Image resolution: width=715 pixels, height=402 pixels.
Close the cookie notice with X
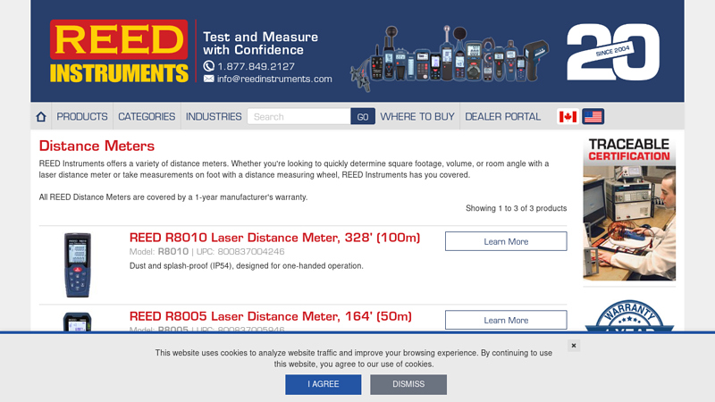pos(574,346)
